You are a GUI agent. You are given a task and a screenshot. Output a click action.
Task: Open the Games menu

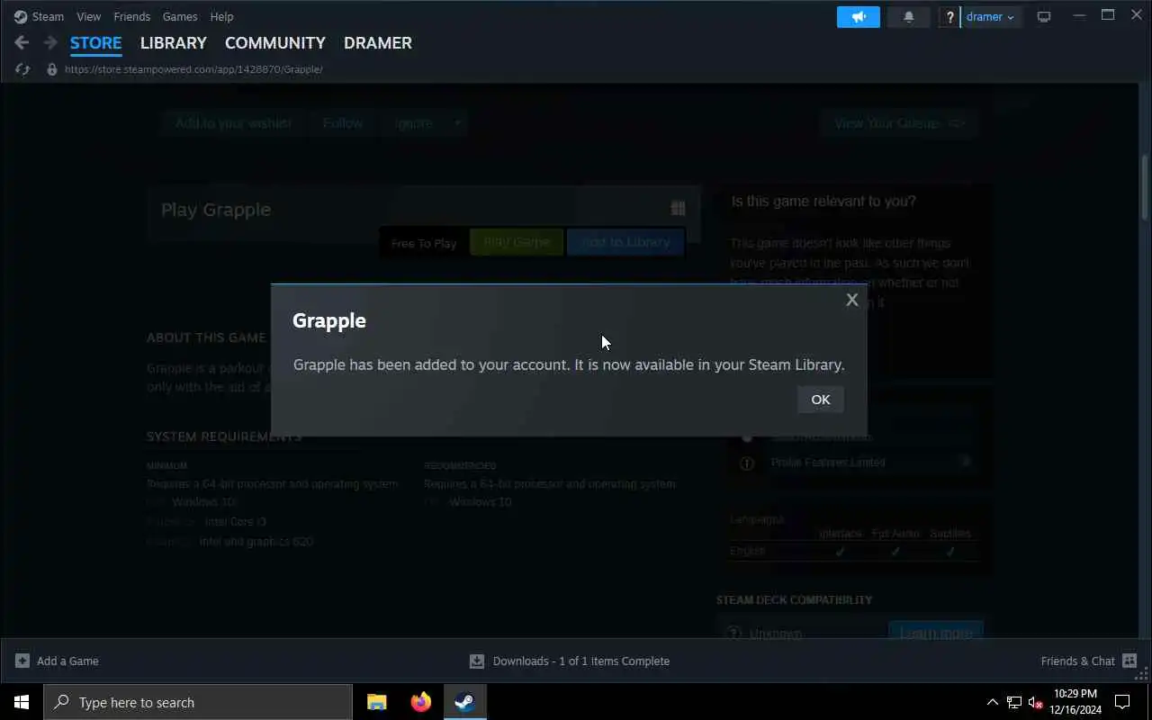(x=180, y=16)
